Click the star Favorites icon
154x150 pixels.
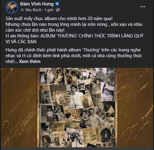(x=22, y=10)
